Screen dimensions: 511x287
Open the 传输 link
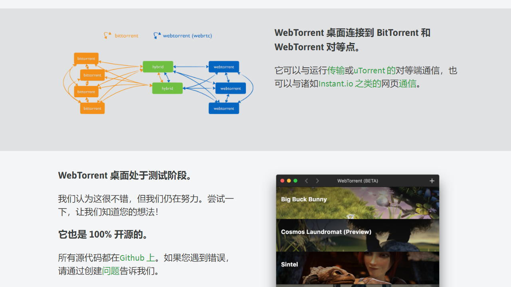click(336, 70)
